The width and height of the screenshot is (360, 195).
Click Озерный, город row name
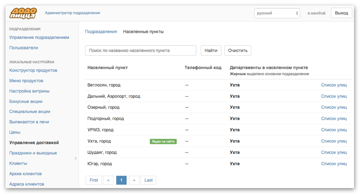click(103, 107)
